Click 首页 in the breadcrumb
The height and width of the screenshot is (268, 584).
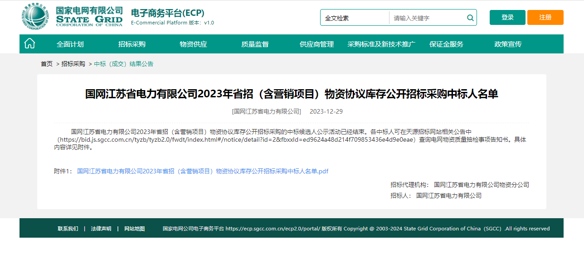[47, 64]
